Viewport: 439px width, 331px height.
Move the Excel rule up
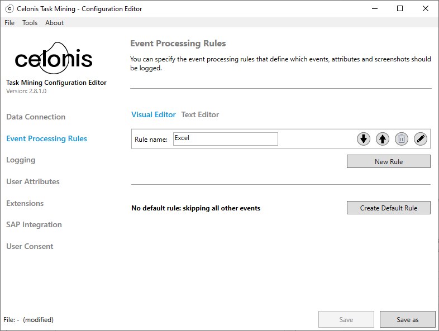383,139
